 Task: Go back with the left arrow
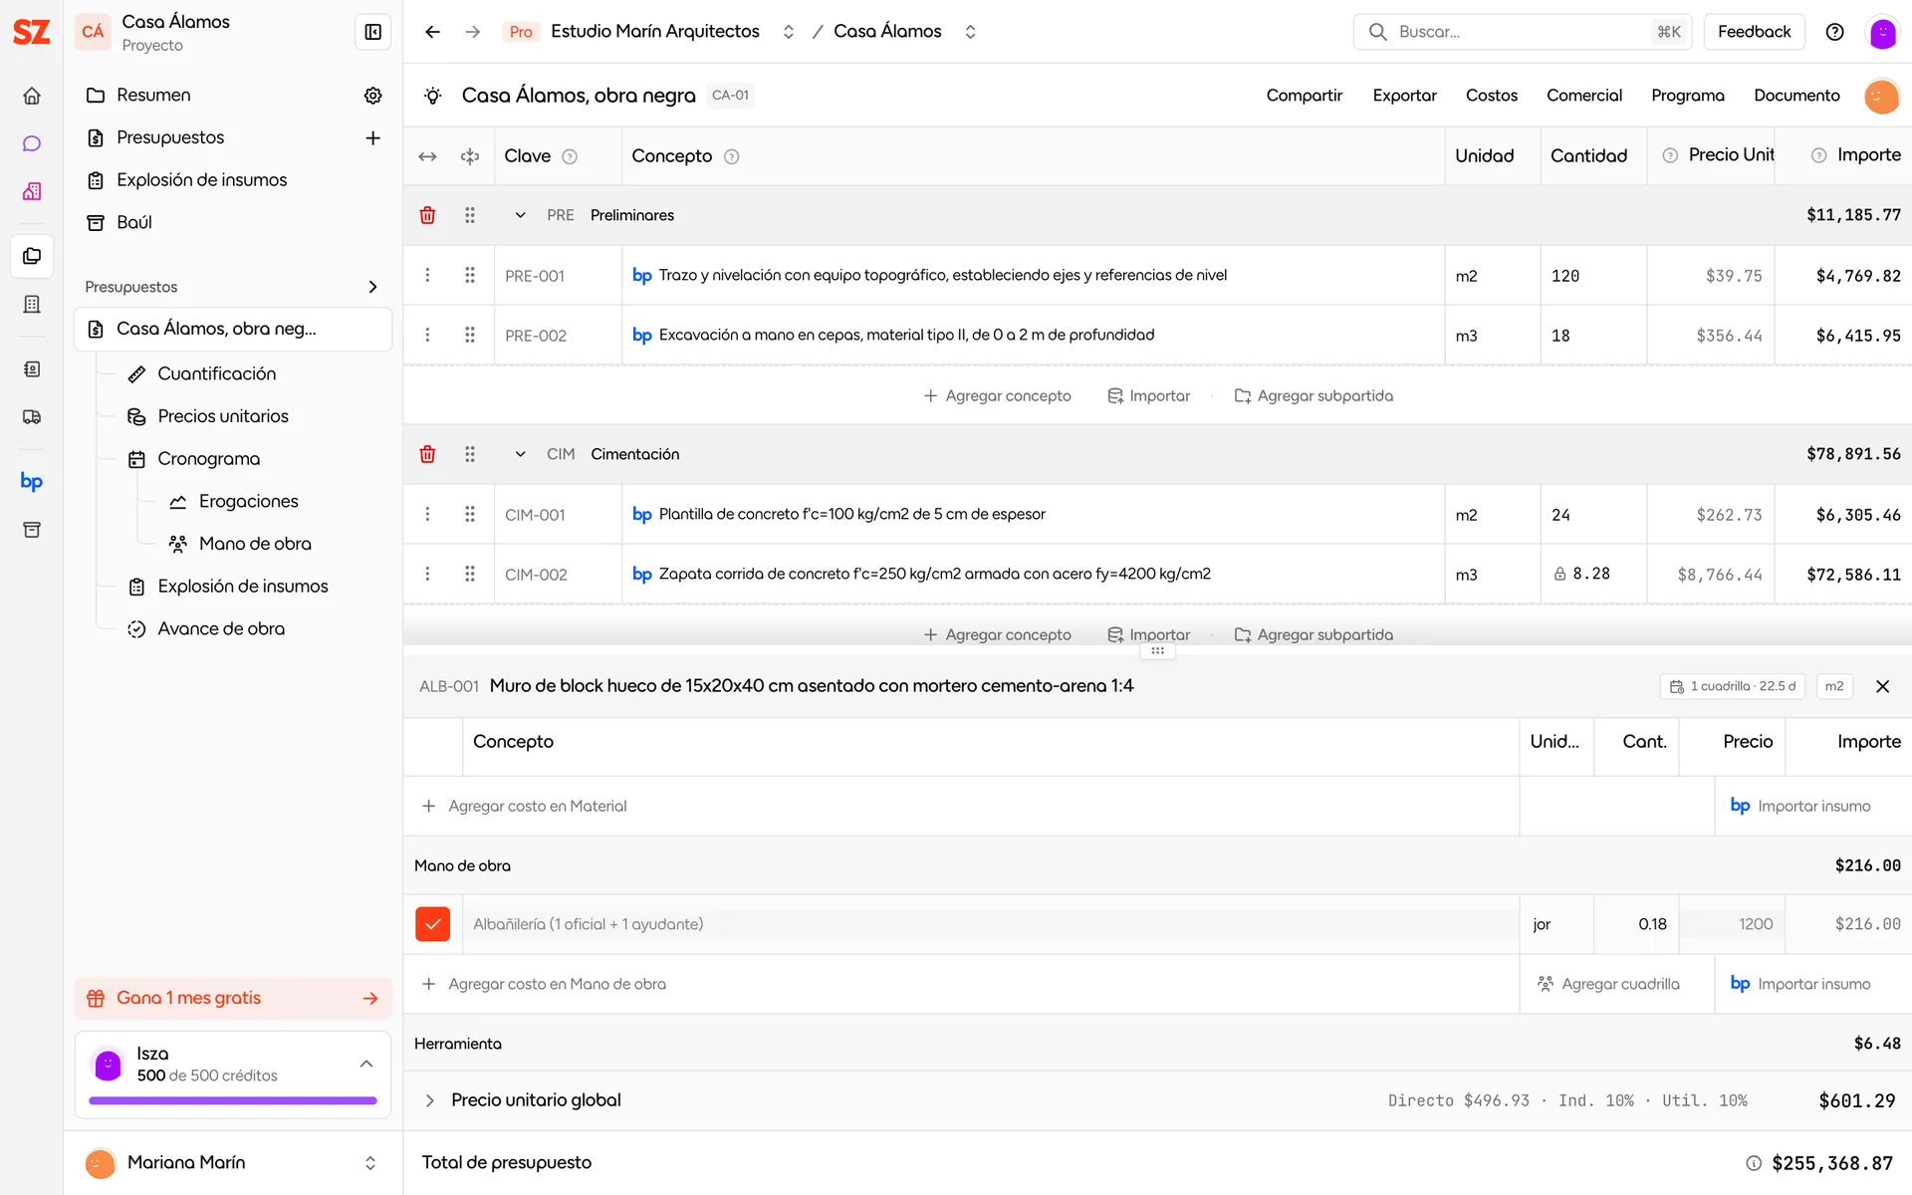tap(432, 32)
